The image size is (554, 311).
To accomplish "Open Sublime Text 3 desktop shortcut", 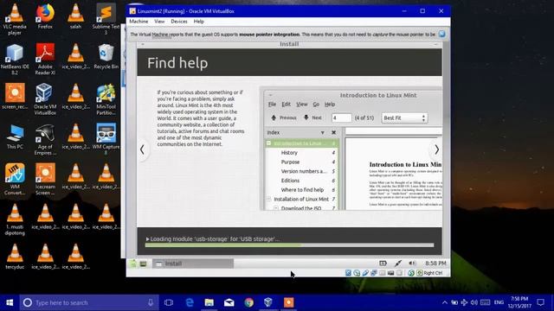I will (x=106, y=19).
